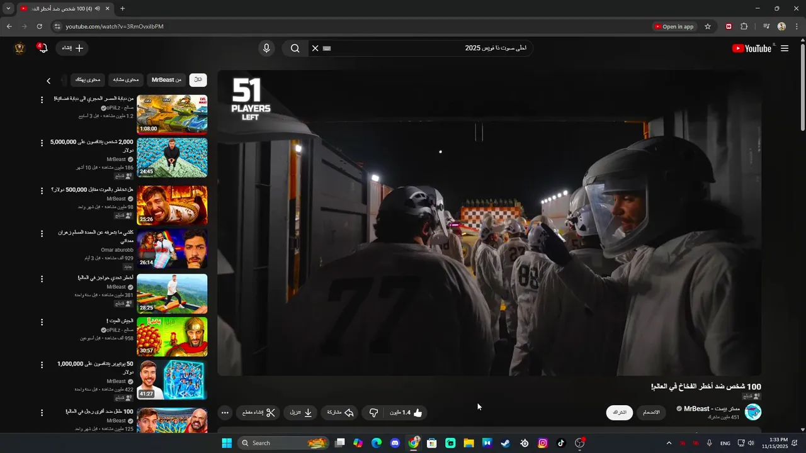806x453 pixels.
Task: Open title '2,000 شخص يتنافسون على 5,000,000 دولار'
Action: coord(92,146)
